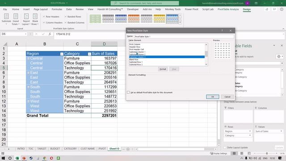Click OK in New PivotTable Style dialog
The height and width of the screenshot is (161, 286).
coord(213,97)
